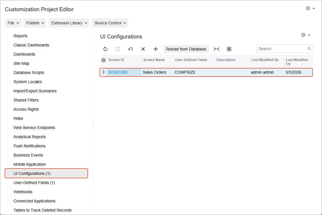The width and height of the screenshot is (322, 215).
Task: Click the Undo/cancel arrow icon
Action: (130, 49)
